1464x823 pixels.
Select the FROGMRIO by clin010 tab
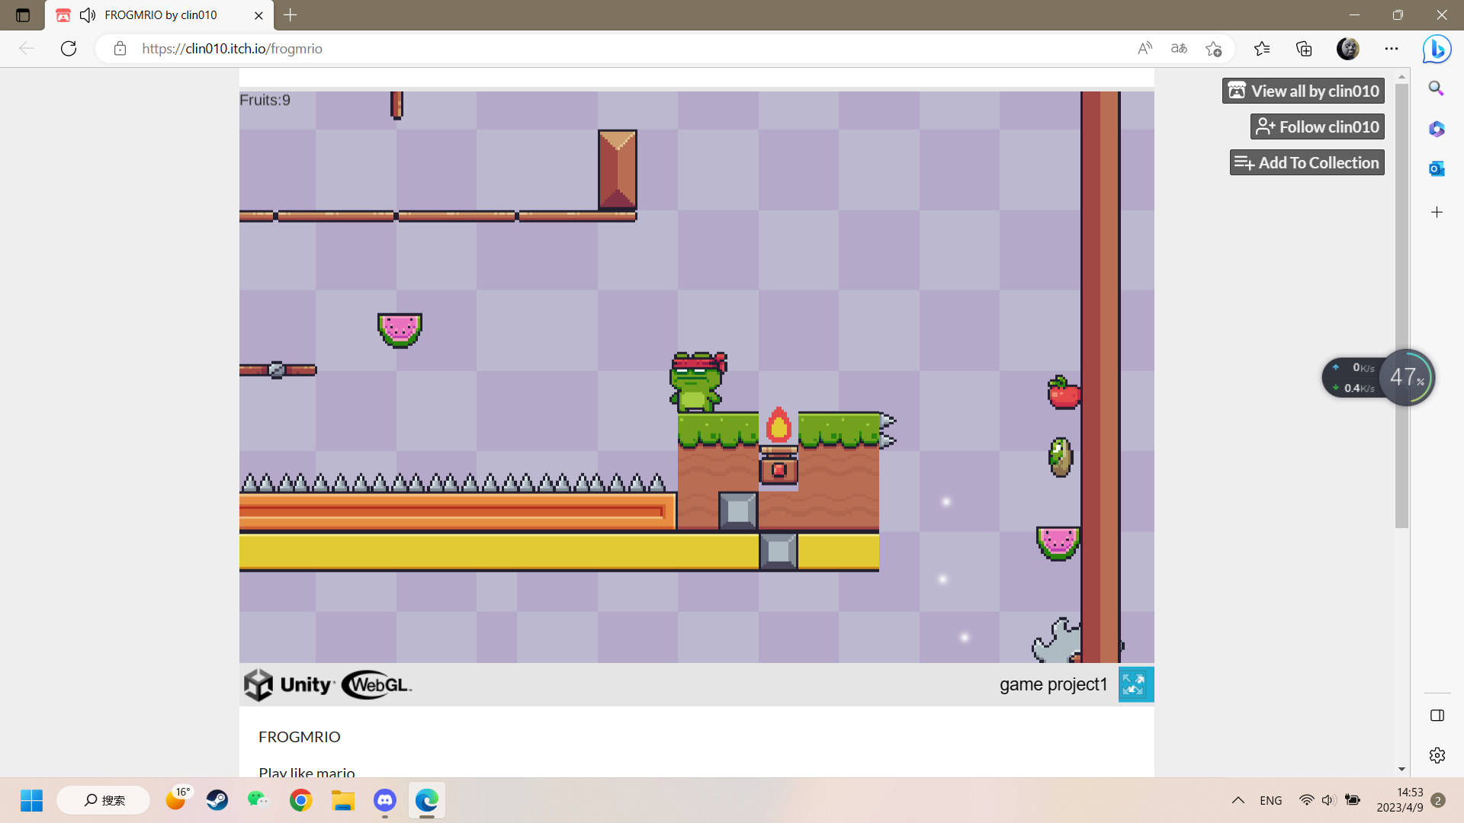point(160,15)
